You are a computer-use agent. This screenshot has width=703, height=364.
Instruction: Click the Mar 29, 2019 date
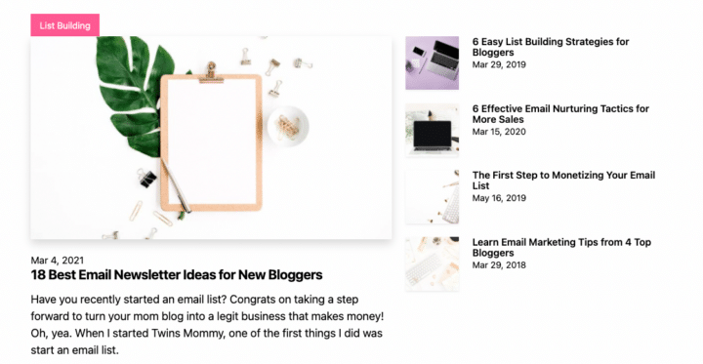point(499,64)
